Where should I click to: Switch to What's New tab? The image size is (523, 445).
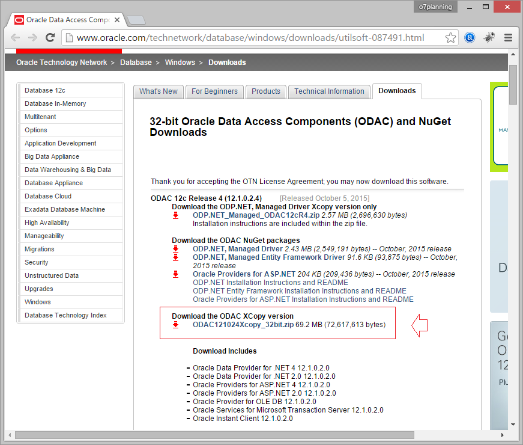click(x=159, y=91)
